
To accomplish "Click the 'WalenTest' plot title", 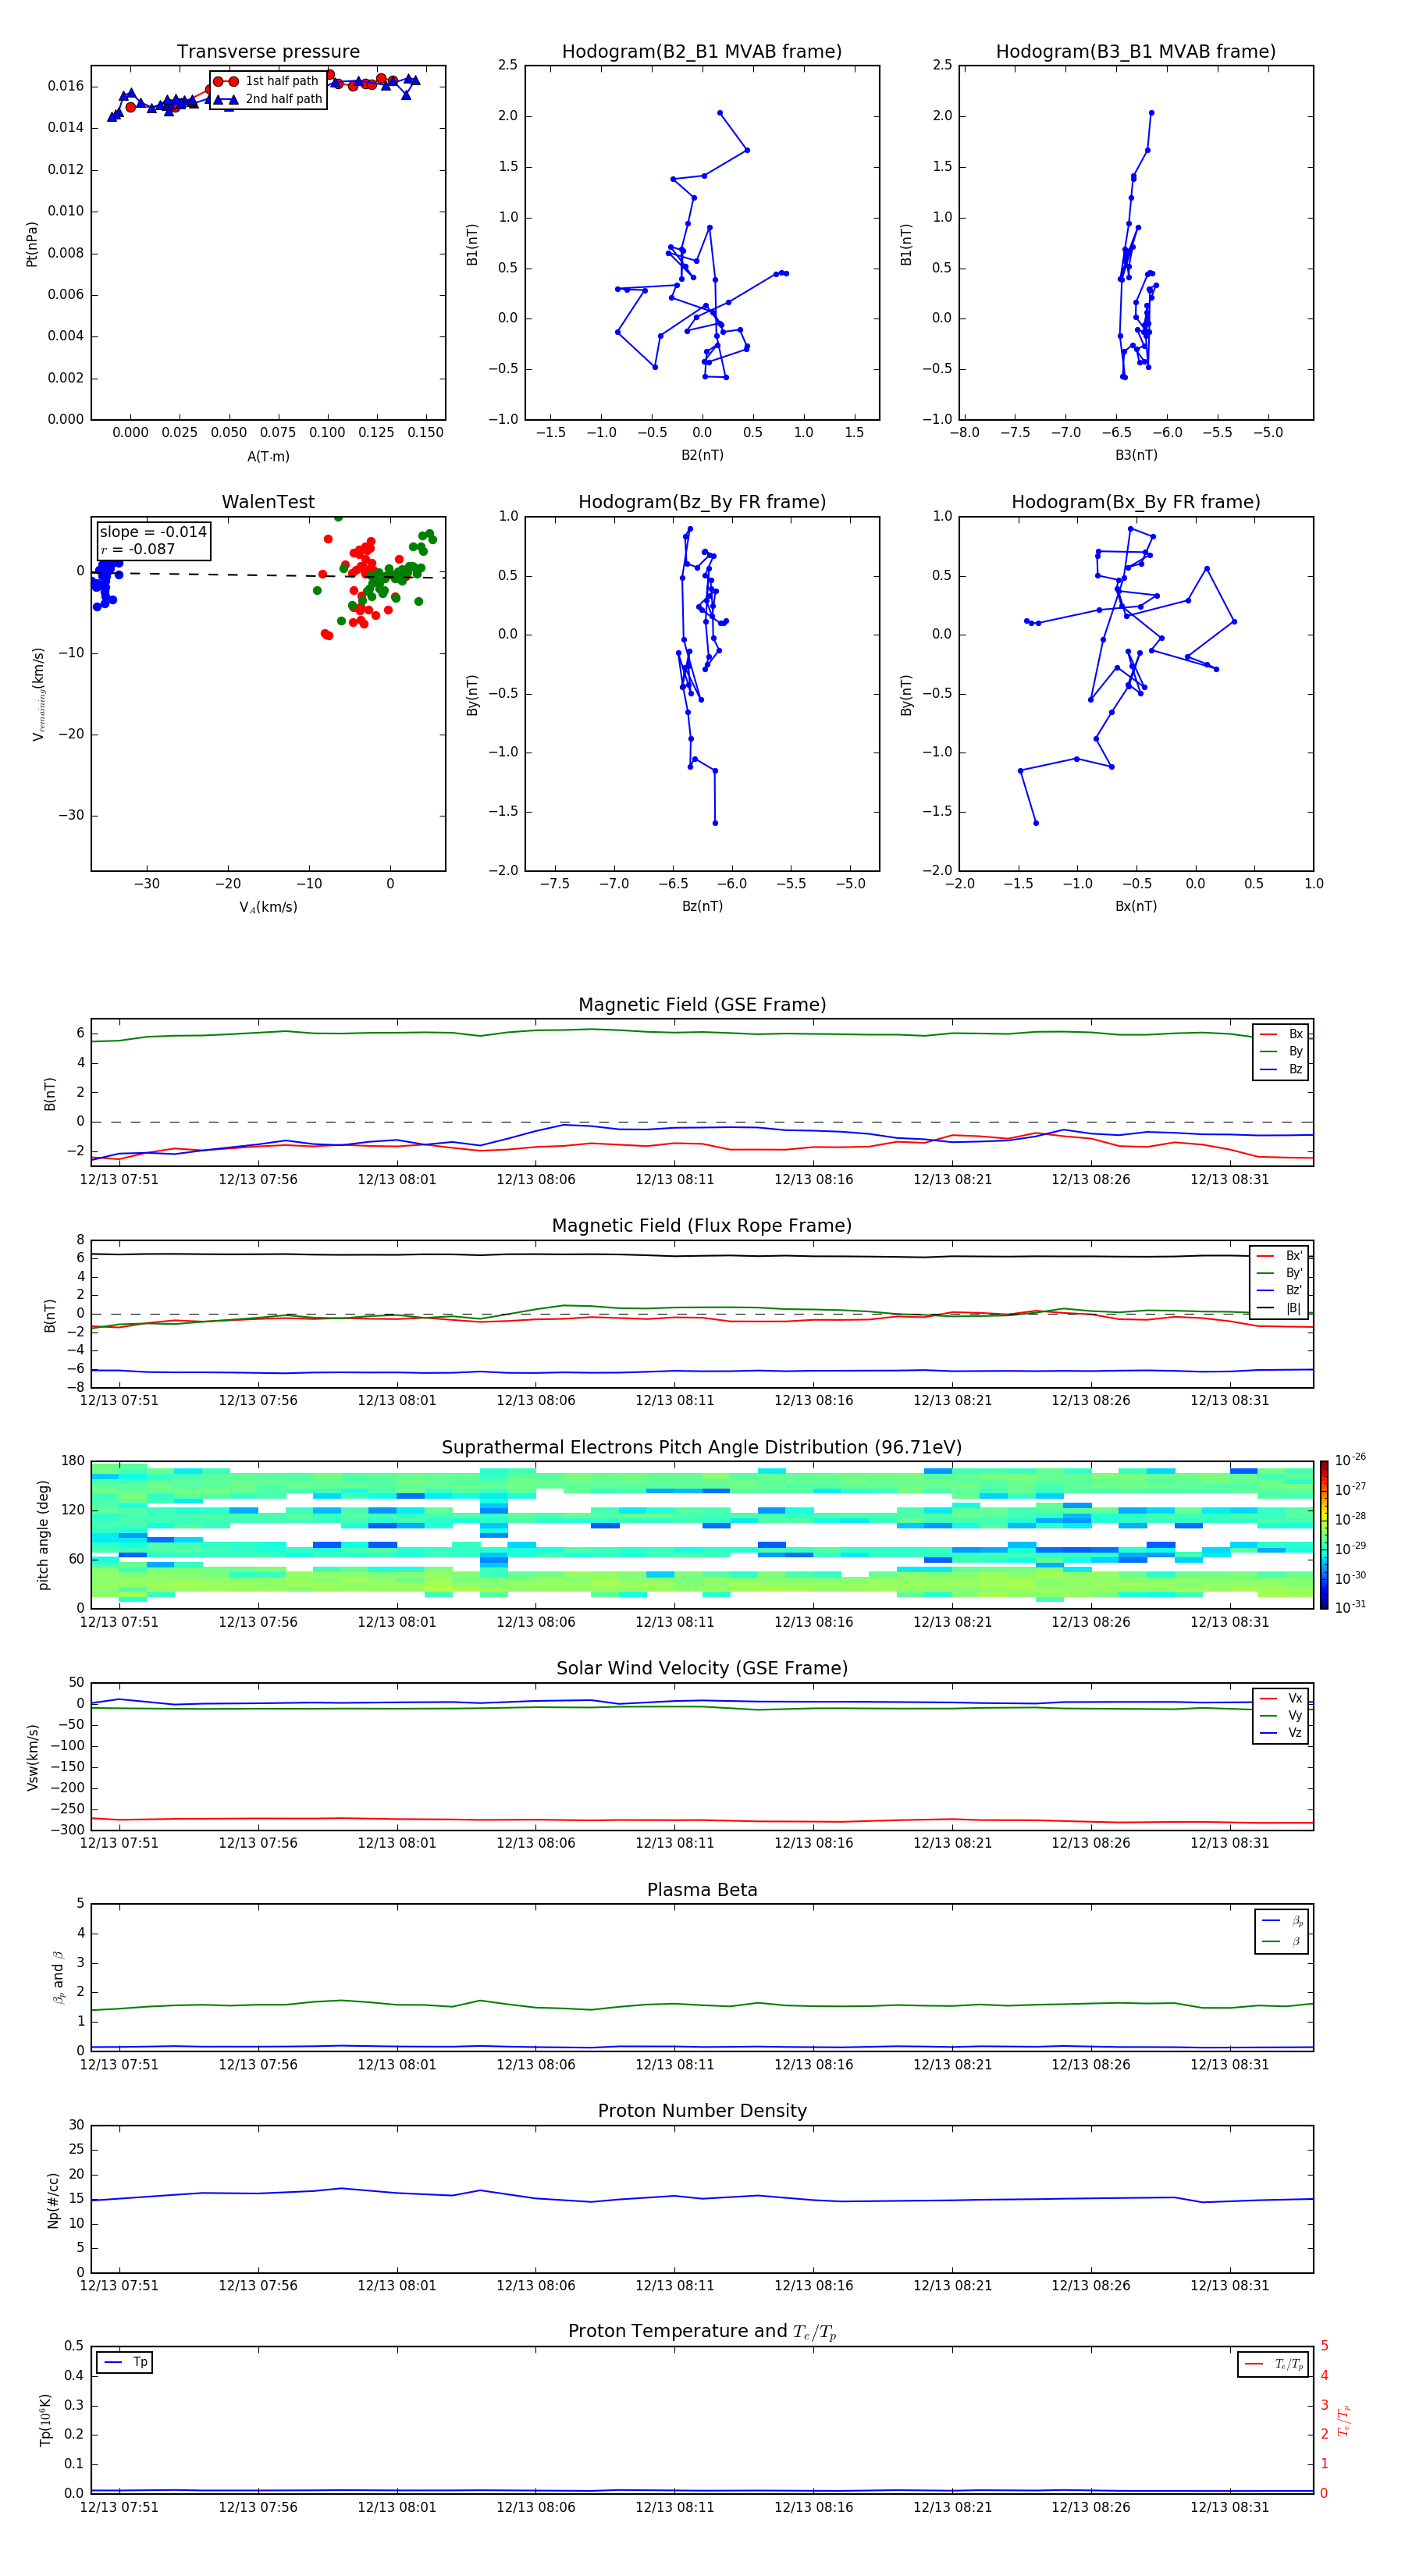I will tap(268, 502).
